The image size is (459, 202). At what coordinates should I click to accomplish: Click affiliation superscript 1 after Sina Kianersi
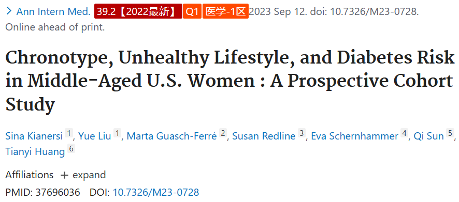point(68,133)
